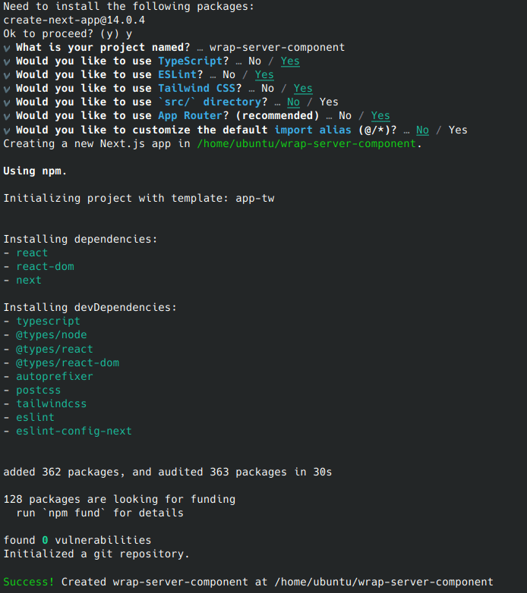
Task: Open the green path in the Creating line
Action: point(307,143)
